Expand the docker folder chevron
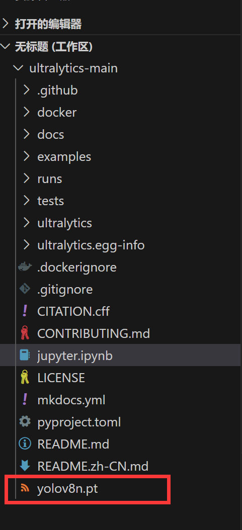Screen dimensions: 242x530 [x=26, y=112]
